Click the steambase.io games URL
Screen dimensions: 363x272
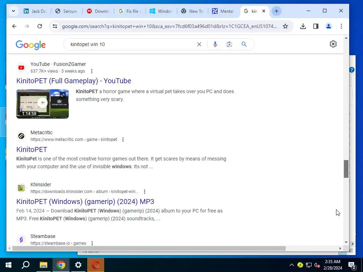coord(58,243)
